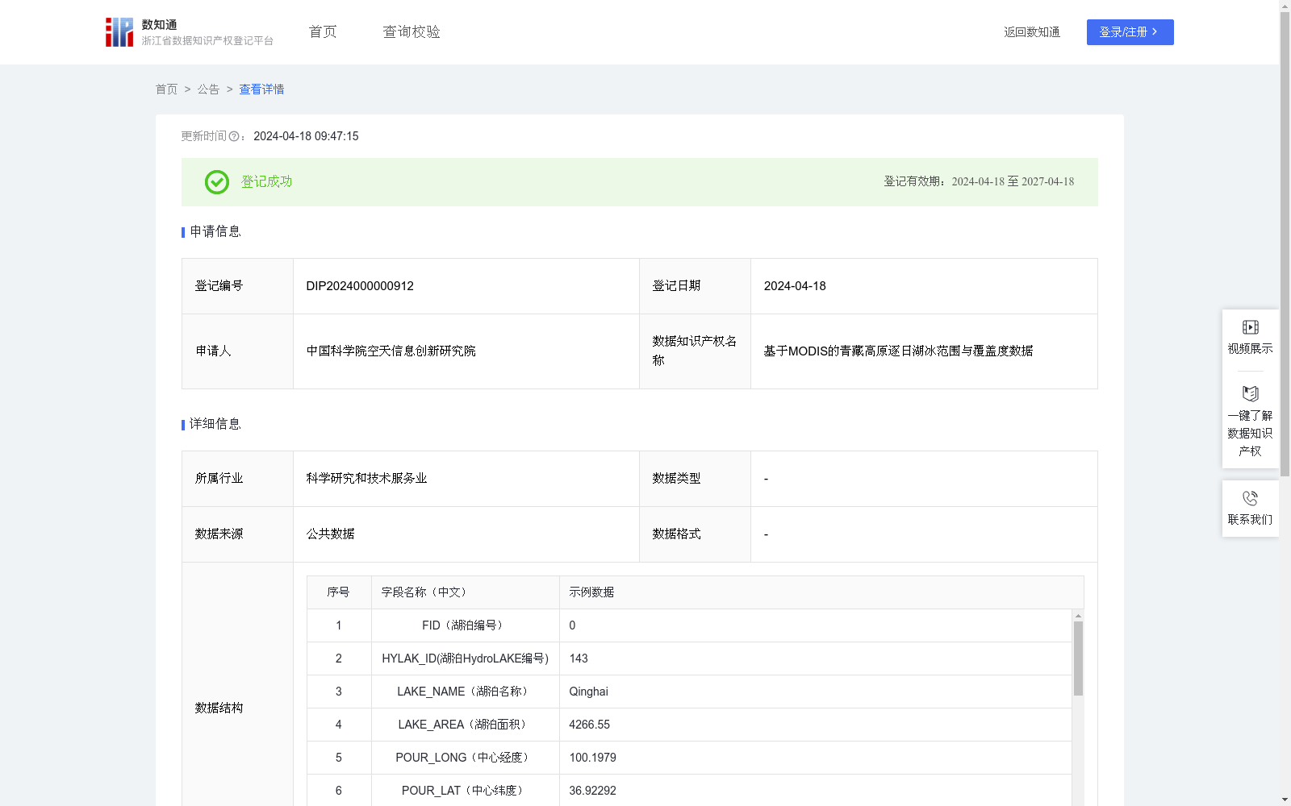Viewport: 1291px width, 806px height.
Task: Select industry value 科学研究和技术服务业
Action: tap(367, 479)
